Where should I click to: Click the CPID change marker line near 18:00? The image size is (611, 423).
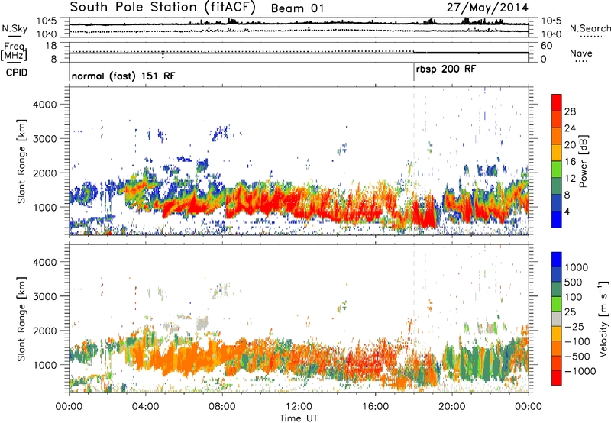[414, 73]
